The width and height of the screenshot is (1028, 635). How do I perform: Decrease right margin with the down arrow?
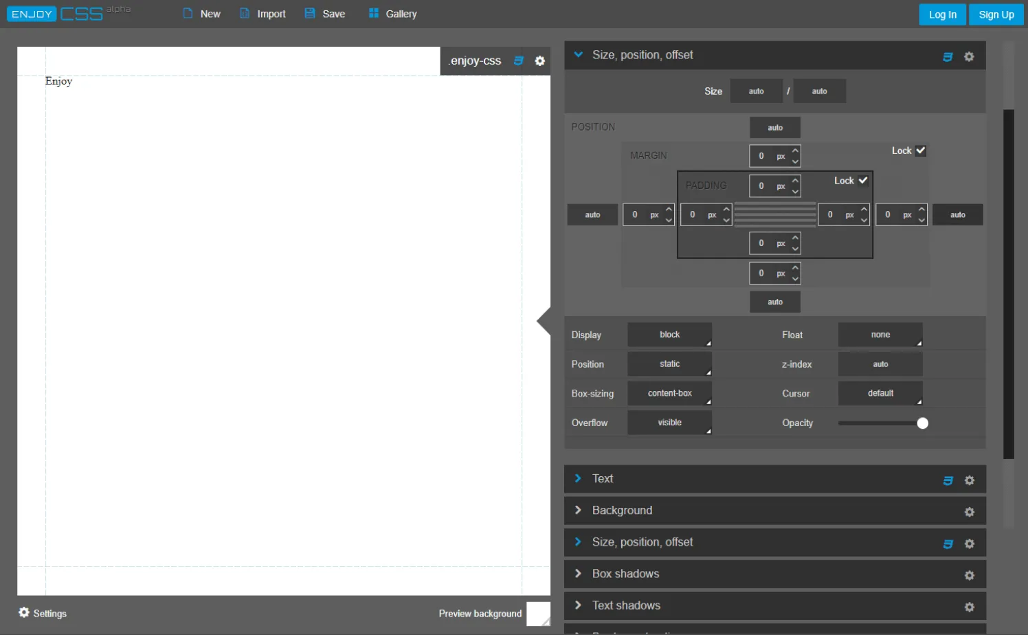click(921, 220)
